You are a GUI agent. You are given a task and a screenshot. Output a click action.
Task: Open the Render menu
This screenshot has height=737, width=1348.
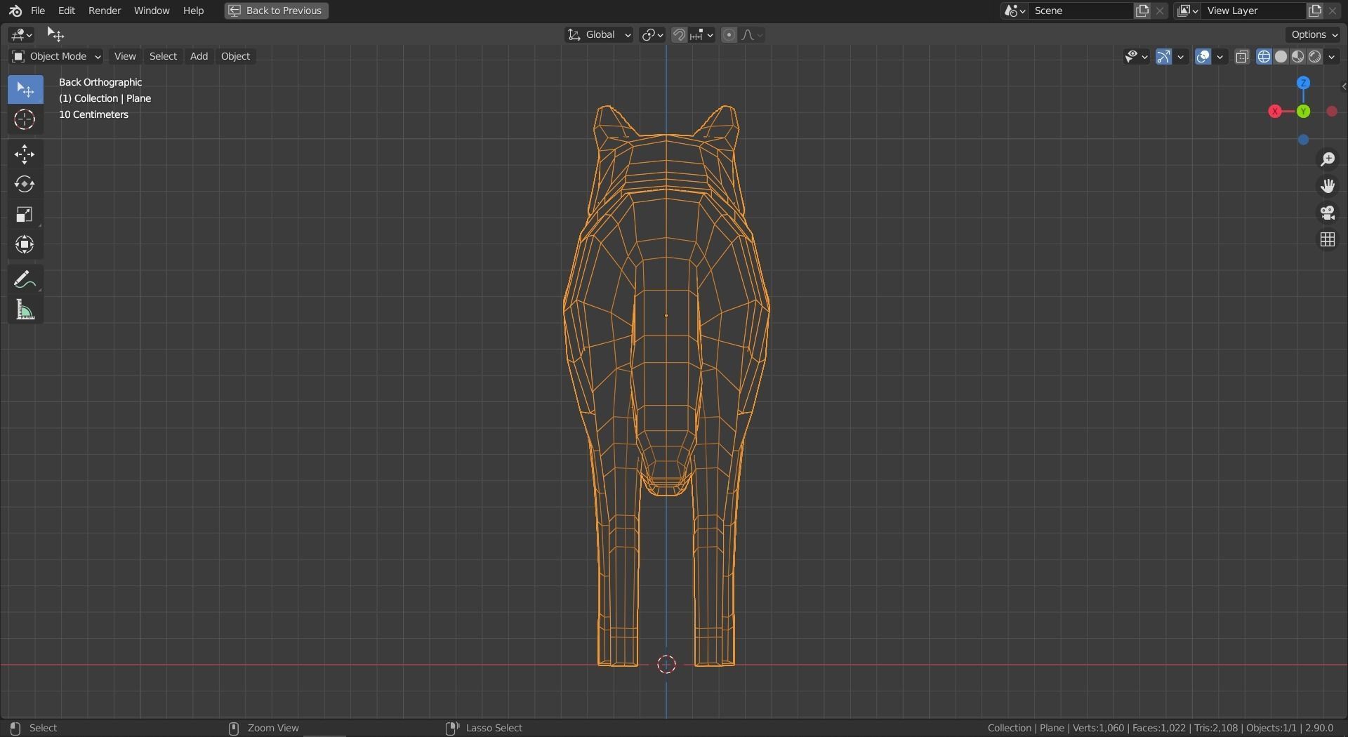click(104, 11)
